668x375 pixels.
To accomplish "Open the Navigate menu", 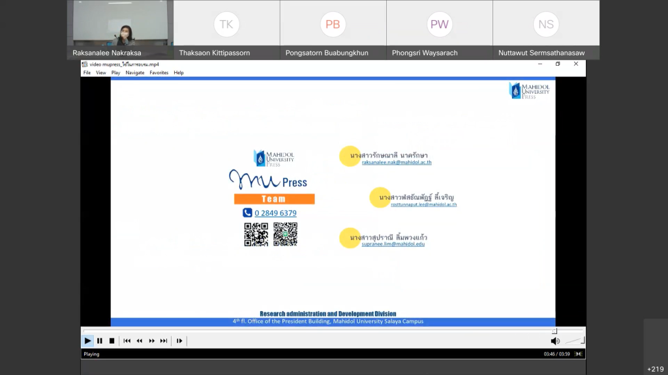I will 135,73.
